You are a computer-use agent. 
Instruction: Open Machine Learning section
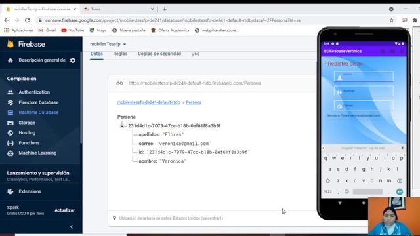coord(37,153)
